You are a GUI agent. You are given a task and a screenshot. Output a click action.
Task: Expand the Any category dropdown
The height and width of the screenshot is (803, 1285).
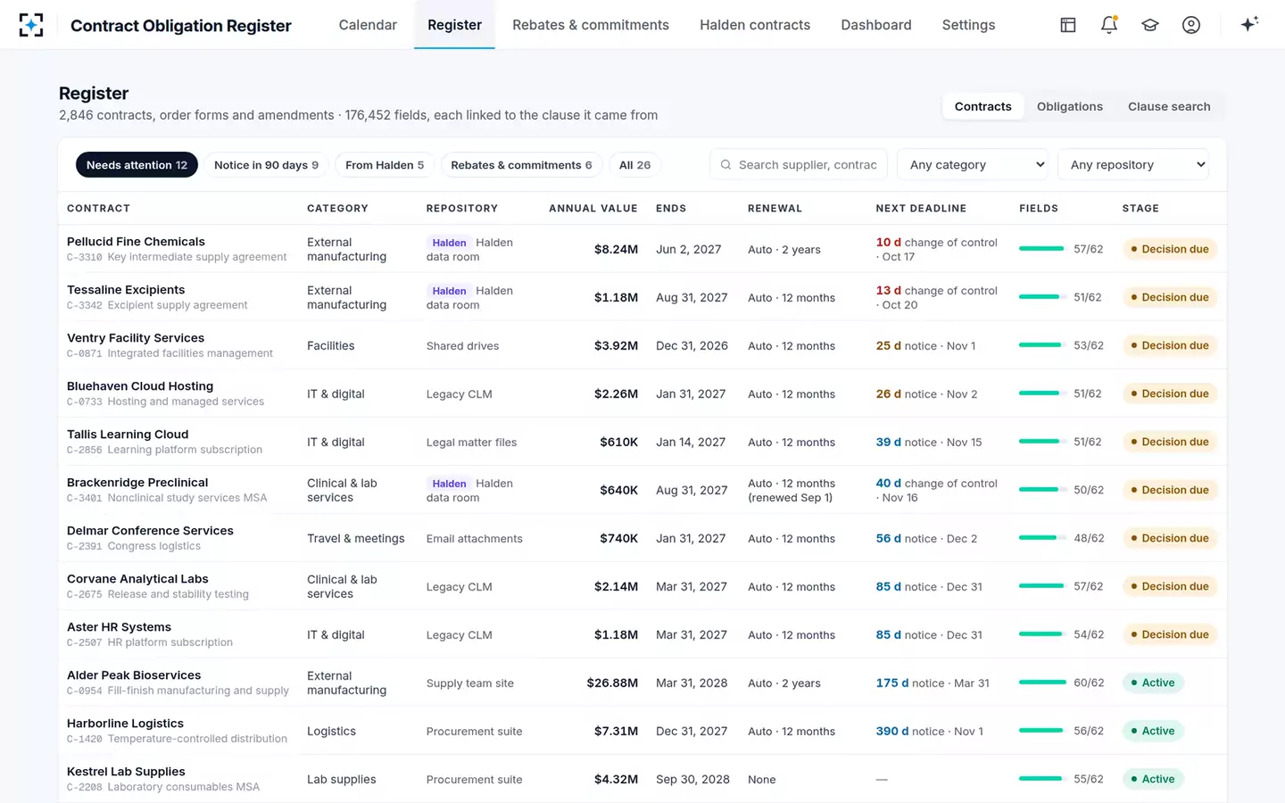coord(974,165)
